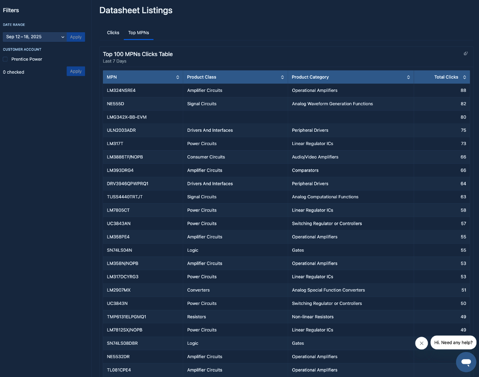
Task: Tick the Prentice Power checkbox
Action: click(x=6, y=59)
